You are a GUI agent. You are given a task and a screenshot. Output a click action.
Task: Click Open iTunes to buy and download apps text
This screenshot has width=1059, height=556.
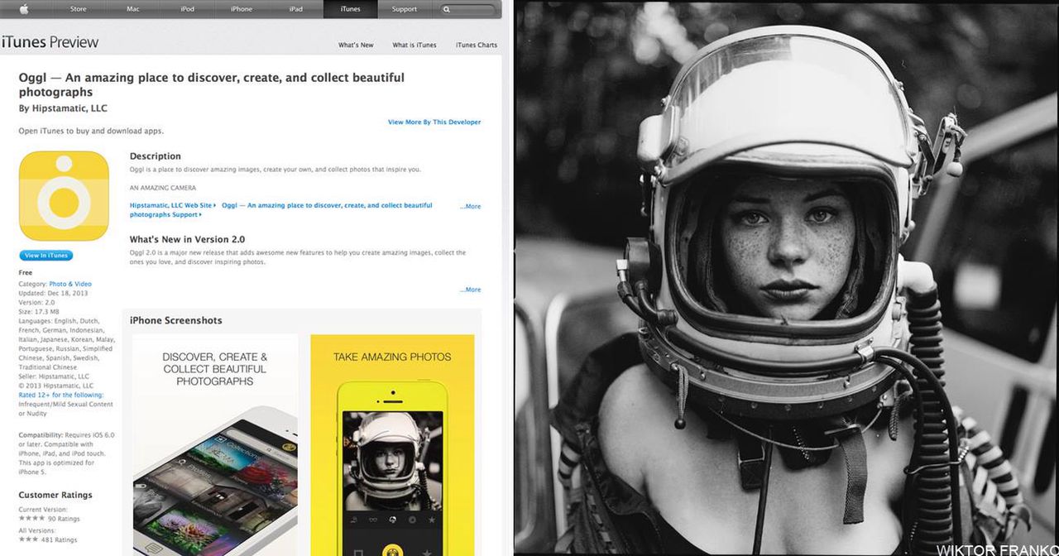point(91,131)
